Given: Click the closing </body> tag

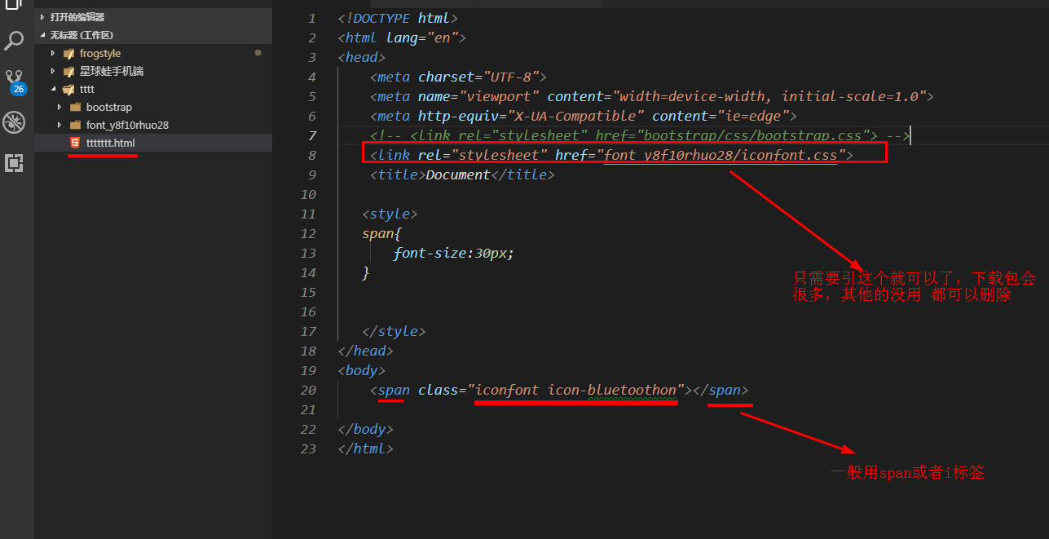Looking at the screenshot, I should (x=365, y=429).
